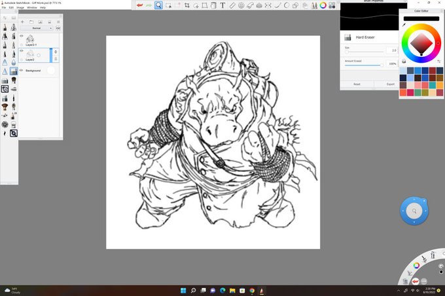Open File Explorer from taskbar
This screenshot has width=445, height=296.
(232, 290)
